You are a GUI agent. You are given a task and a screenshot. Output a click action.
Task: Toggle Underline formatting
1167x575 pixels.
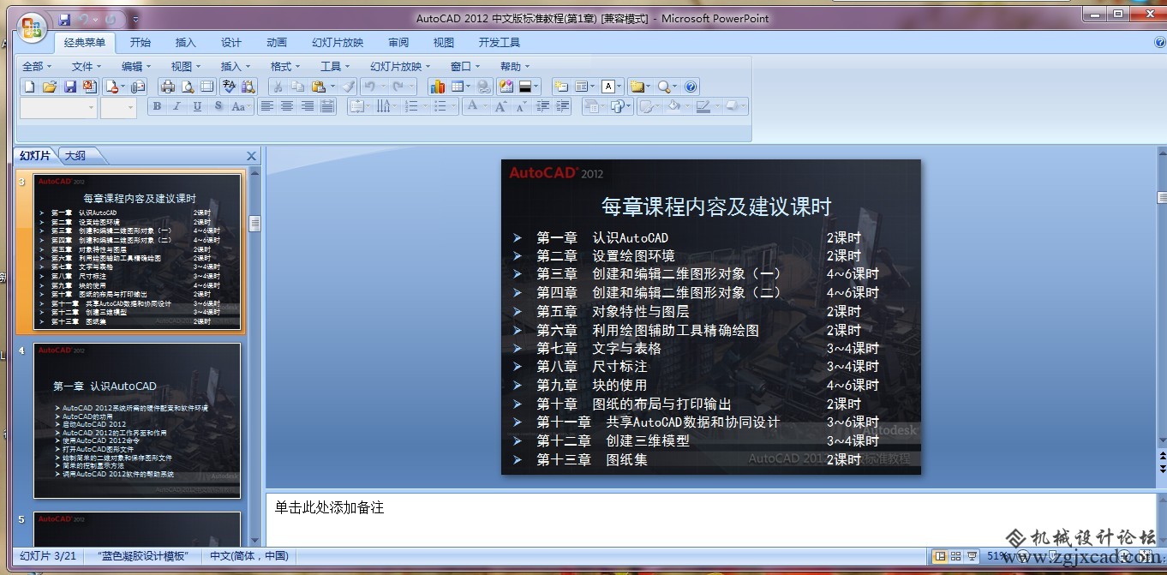coord(197,106)
